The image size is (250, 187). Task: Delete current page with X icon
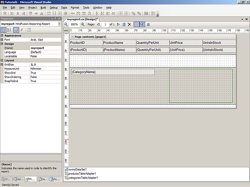click(129, 24)
